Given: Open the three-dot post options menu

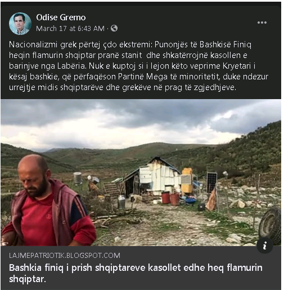Looking at the screenshot, I should point(262,23).
